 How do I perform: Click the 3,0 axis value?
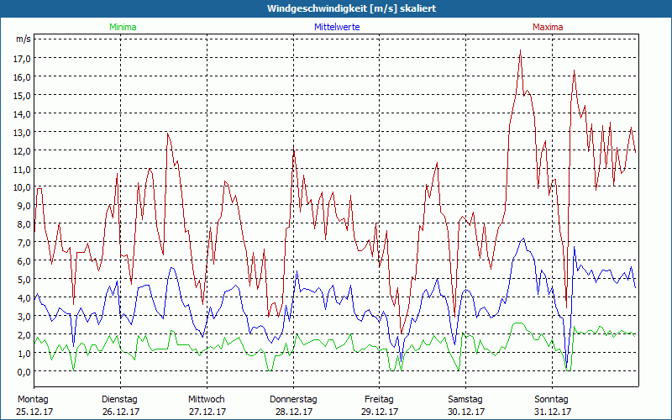coord(24,317)
